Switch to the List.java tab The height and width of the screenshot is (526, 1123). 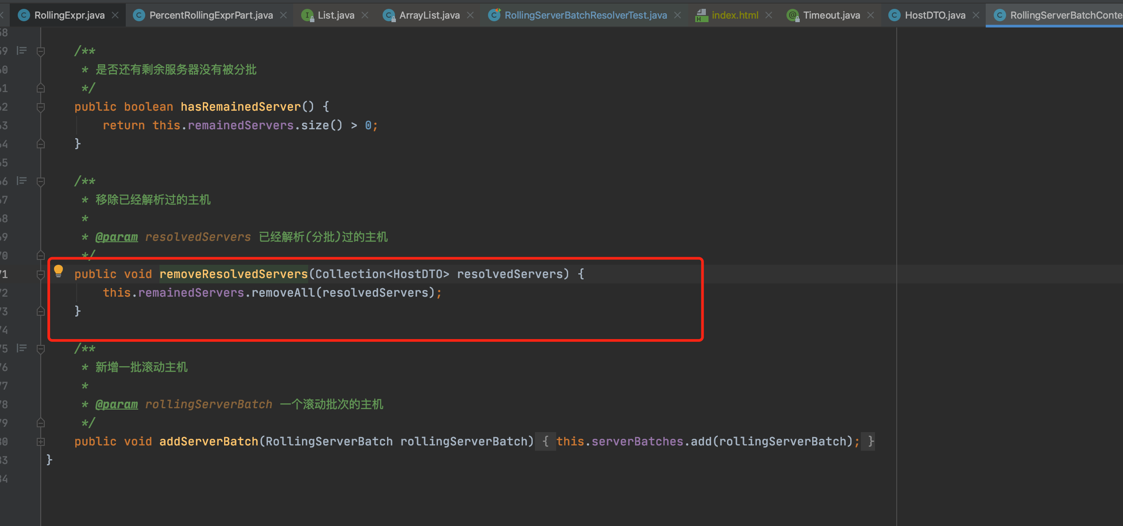coord(336,15)
